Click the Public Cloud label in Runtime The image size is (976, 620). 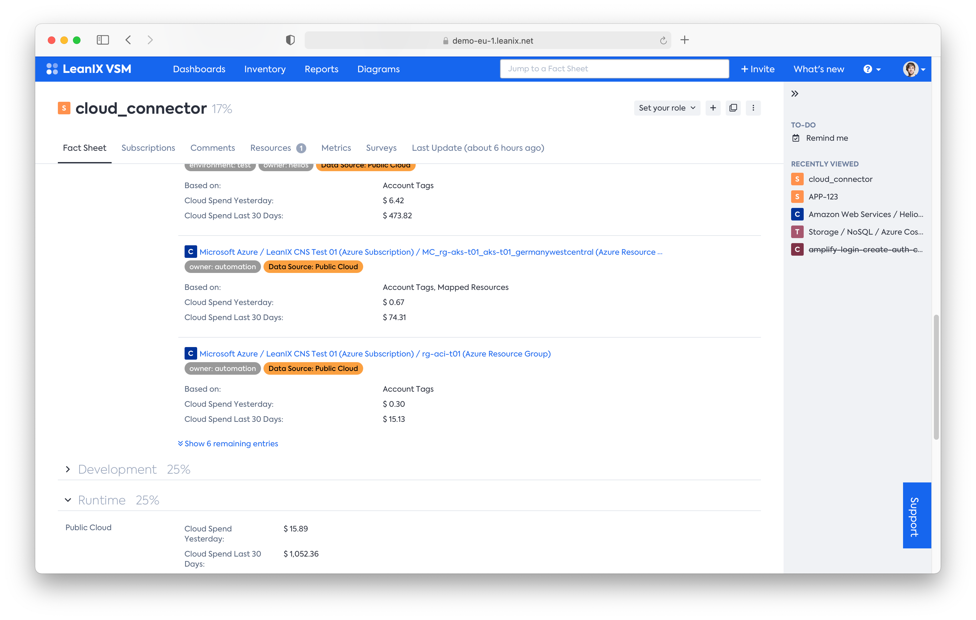[x=88, y=527]
